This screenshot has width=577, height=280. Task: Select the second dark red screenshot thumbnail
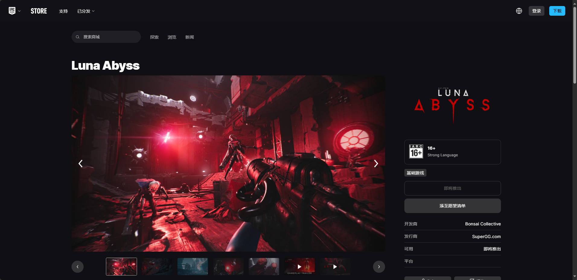(157, 266)
